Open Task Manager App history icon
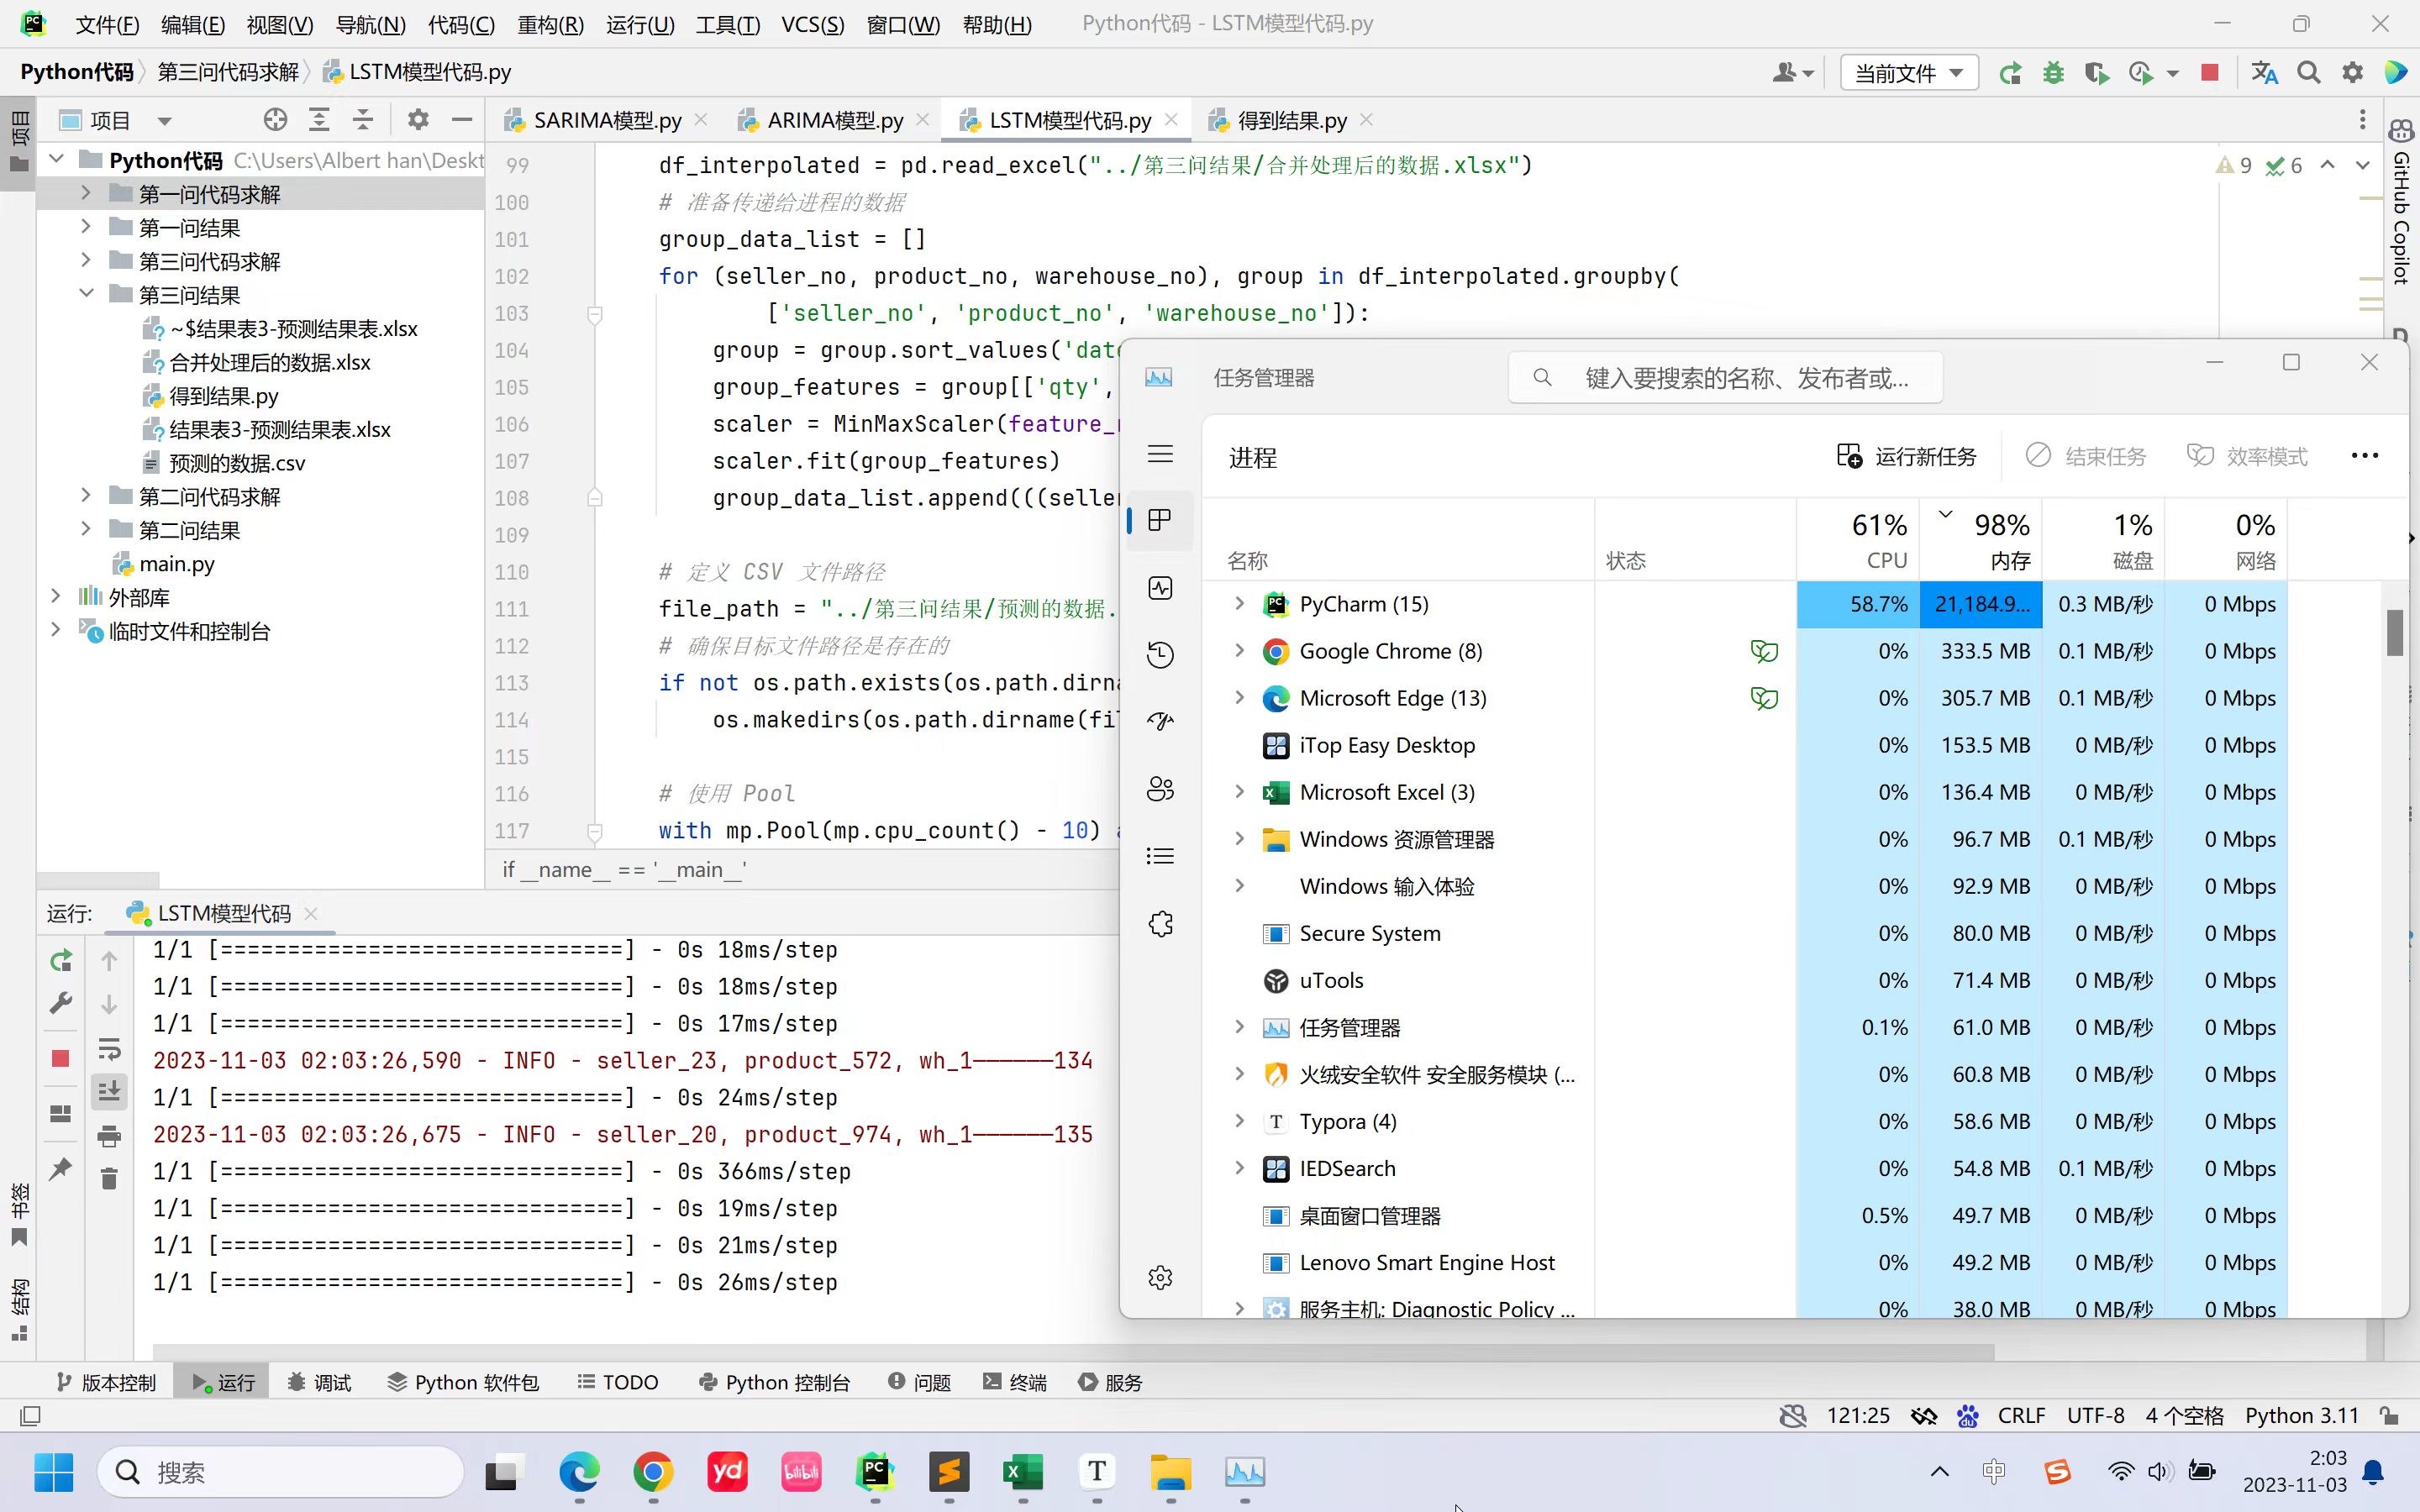The width and height of the screenshot is (2420, 1512). [x=1160, y=655]
